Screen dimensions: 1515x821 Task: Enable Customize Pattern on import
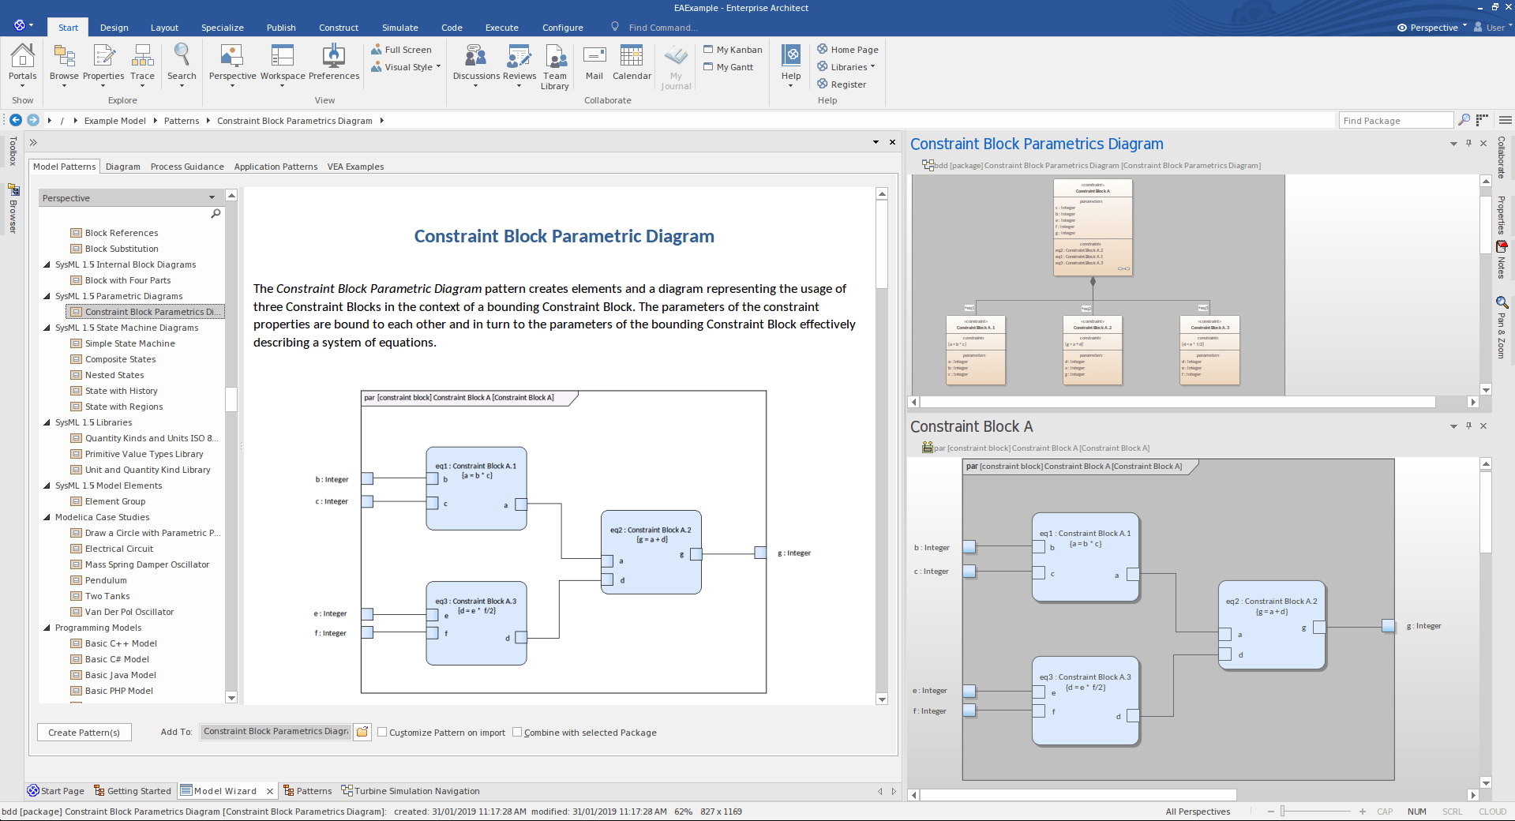pyautogui.click(x=382, y=732)
